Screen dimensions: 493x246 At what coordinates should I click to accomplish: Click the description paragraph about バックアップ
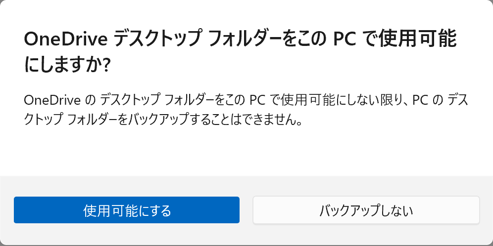coord(246,111)
